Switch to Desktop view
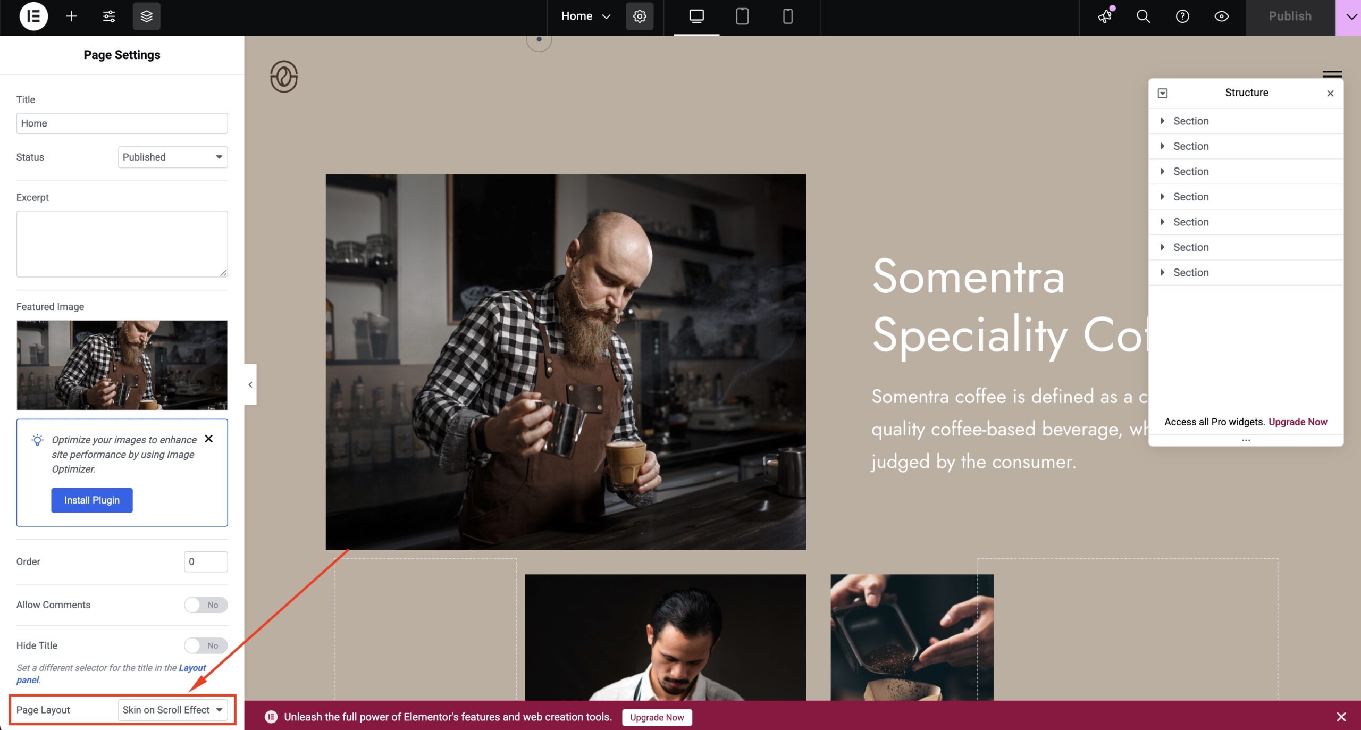 (x=696, y=16)
